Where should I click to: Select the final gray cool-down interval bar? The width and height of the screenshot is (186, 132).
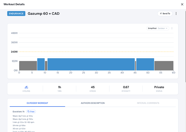click(164, 66)
